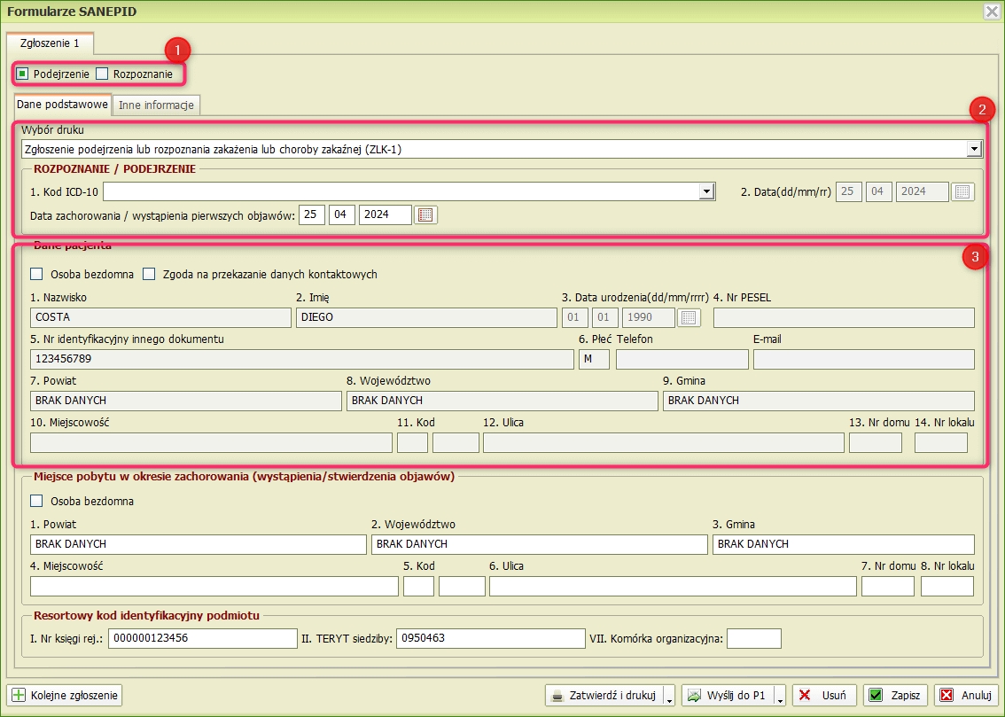This screenshot has width=1005, height=717.
Task: Click the Nr księgi rej. input field
Action: click(x=202, y=638)
